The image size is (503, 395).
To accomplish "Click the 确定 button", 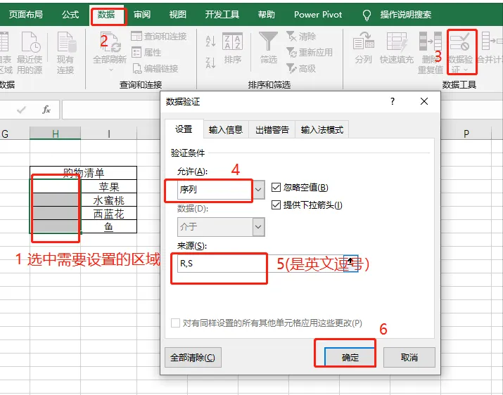I will point(350,357).
